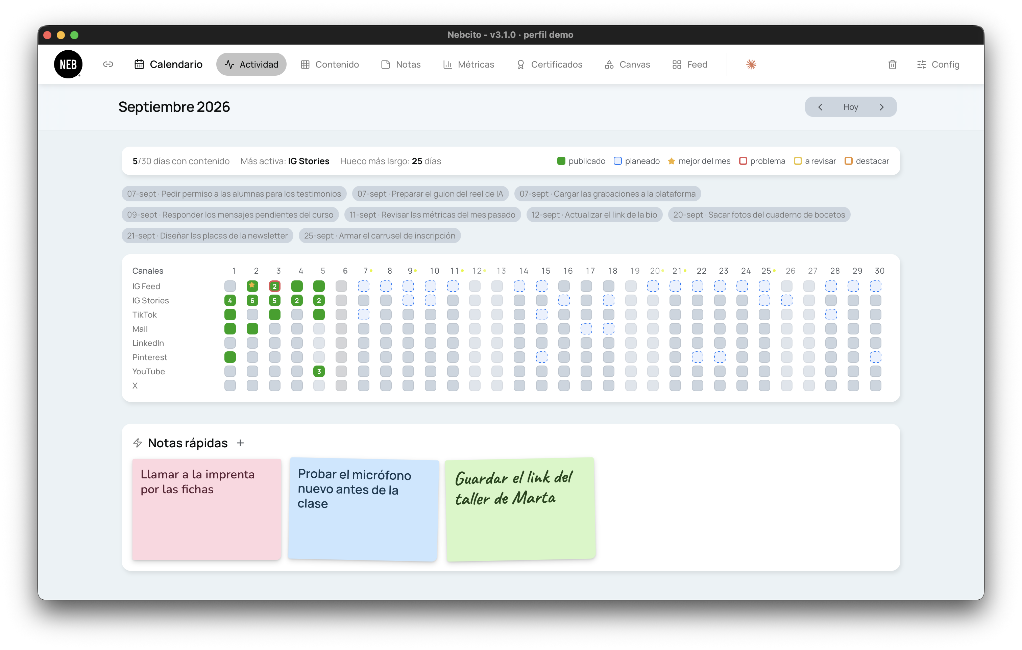This screenshot has height=650, width=1022.
Task: Open the Canvas tab
Action: coord(627,64)
